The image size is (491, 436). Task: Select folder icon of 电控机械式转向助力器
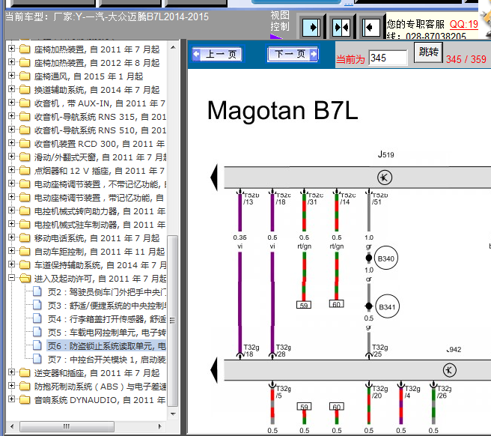25,211
